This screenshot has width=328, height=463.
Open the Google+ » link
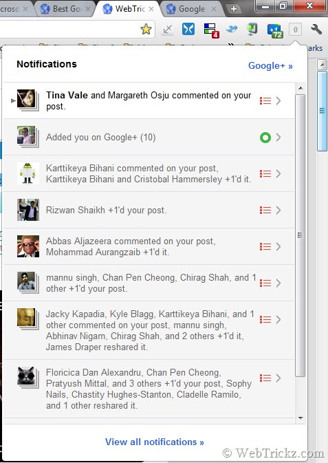tap(270, 65)
